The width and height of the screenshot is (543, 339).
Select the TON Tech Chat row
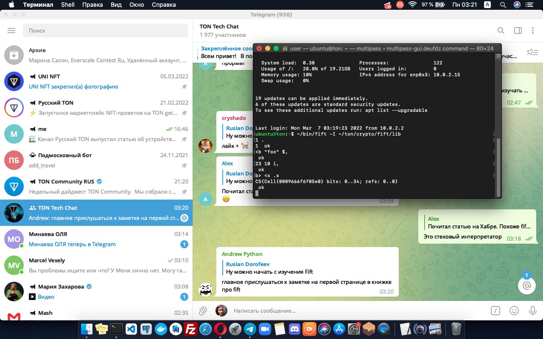click(x=96, y=213)
